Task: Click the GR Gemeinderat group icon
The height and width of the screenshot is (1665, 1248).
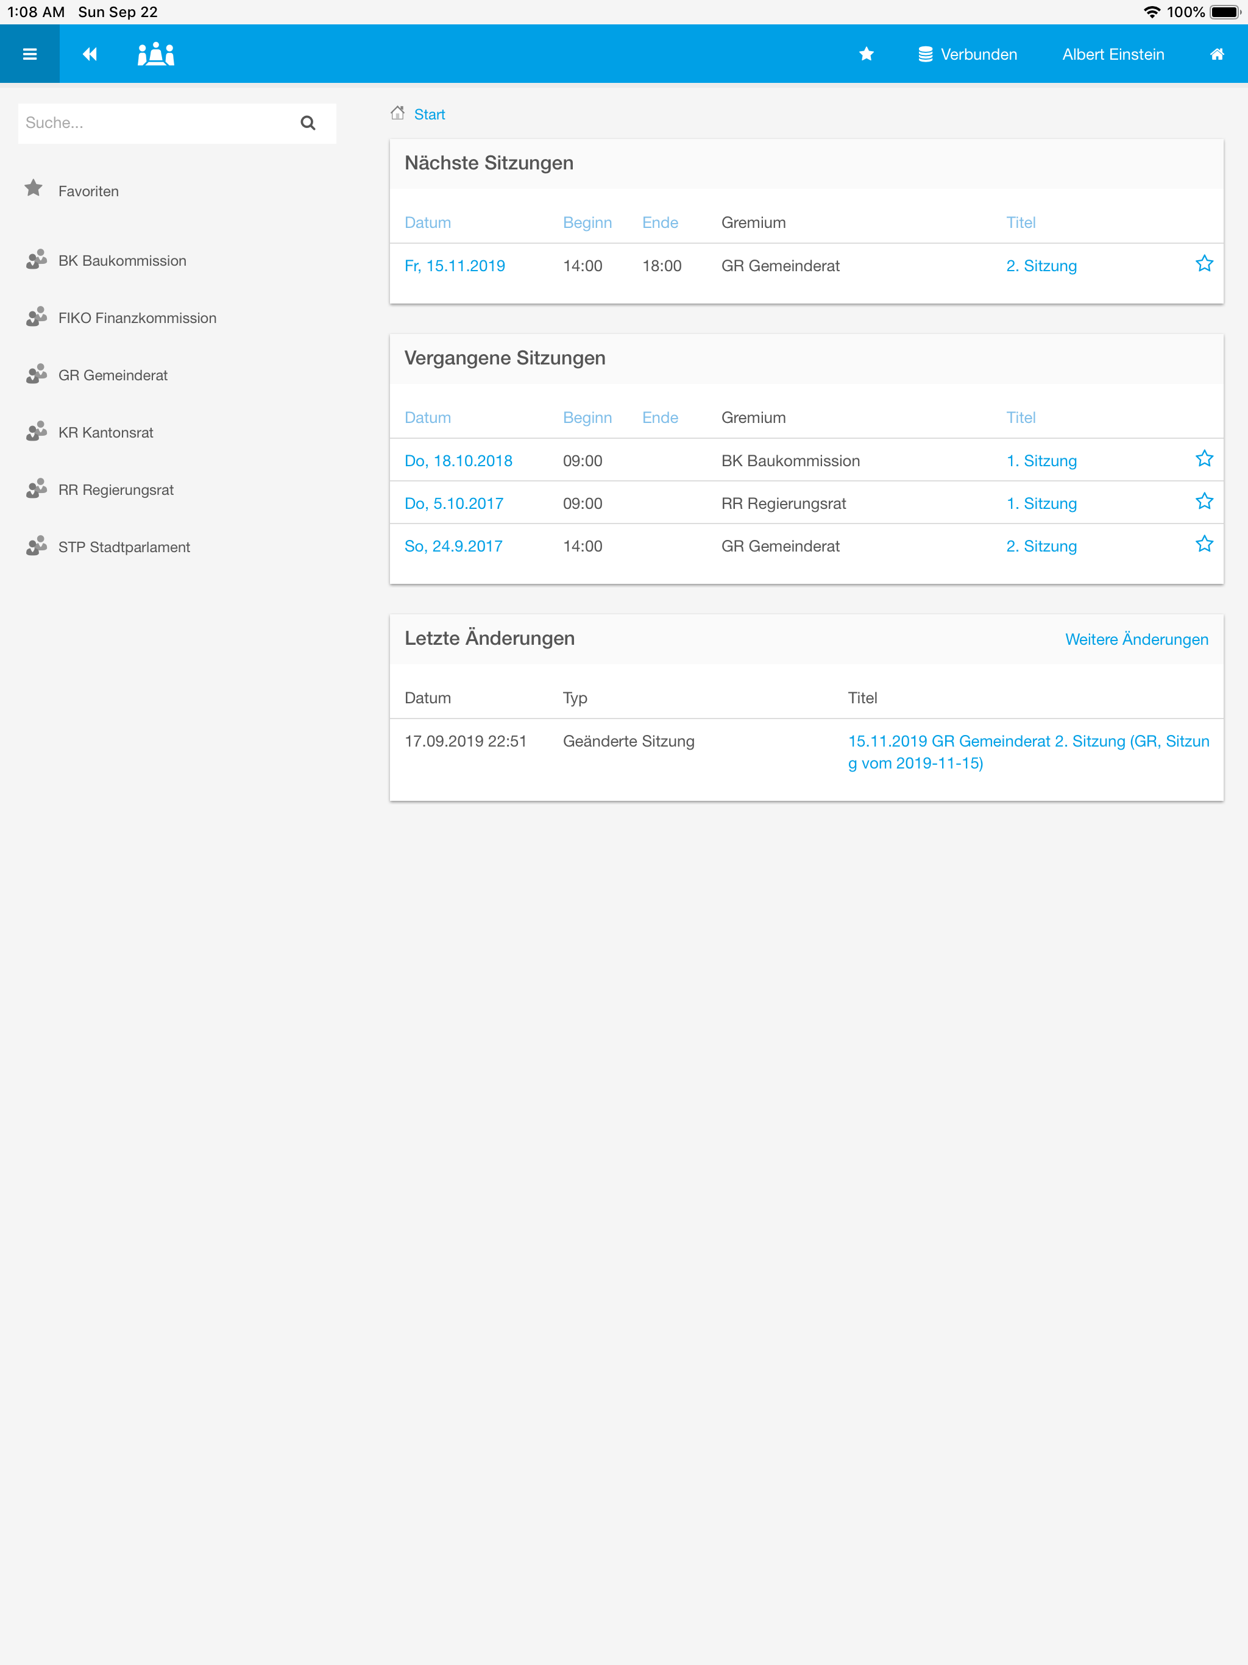Action: [x=36, y=374]
